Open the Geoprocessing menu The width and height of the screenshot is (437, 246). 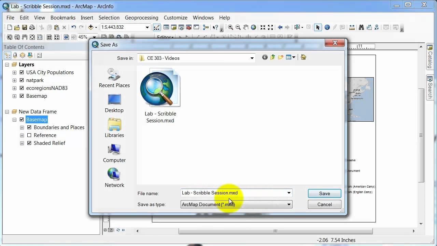pos(141,17)
